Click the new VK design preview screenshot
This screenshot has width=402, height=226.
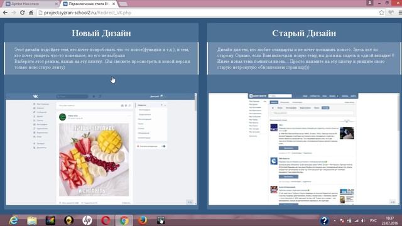(x=101, y=149)
